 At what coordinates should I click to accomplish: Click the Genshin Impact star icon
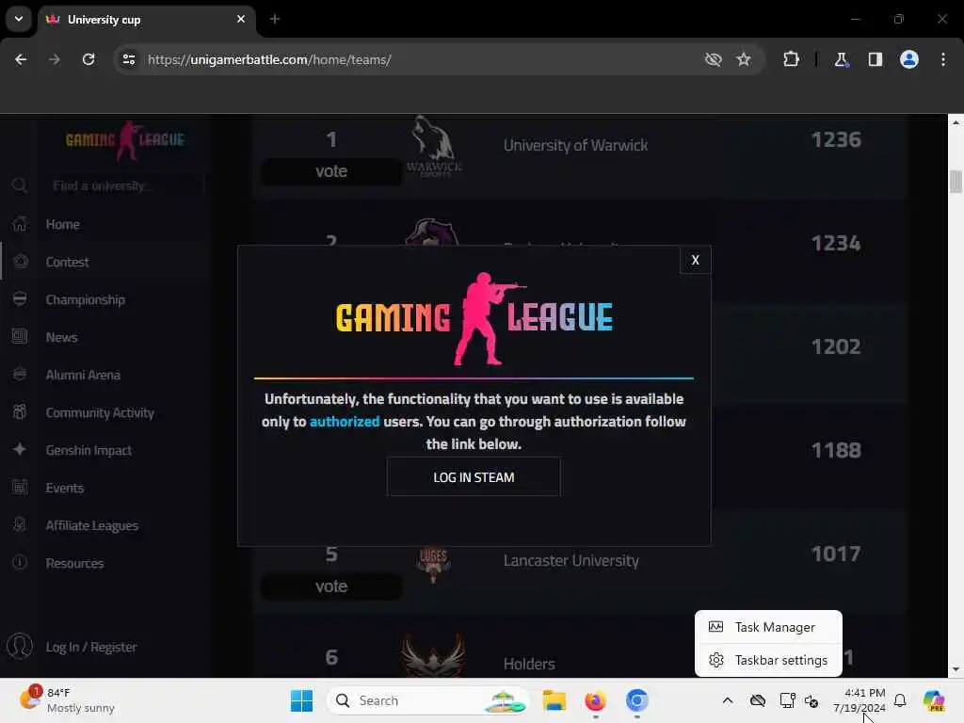(x=20, y=449)
